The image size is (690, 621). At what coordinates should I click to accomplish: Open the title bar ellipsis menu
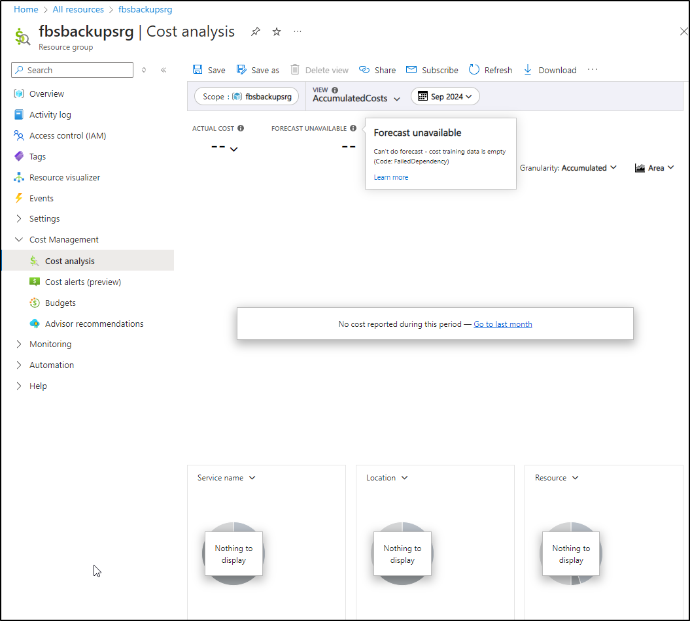pyautogui.click(x=298, y=31)
